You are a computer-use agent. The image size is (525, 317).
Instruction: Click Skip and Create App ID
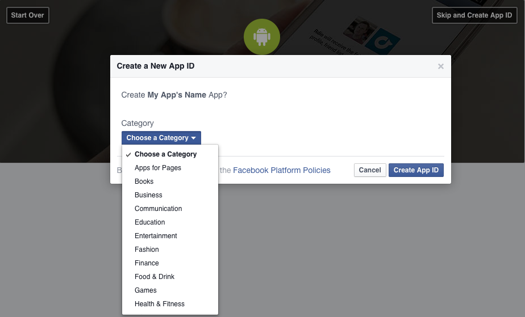474,15
